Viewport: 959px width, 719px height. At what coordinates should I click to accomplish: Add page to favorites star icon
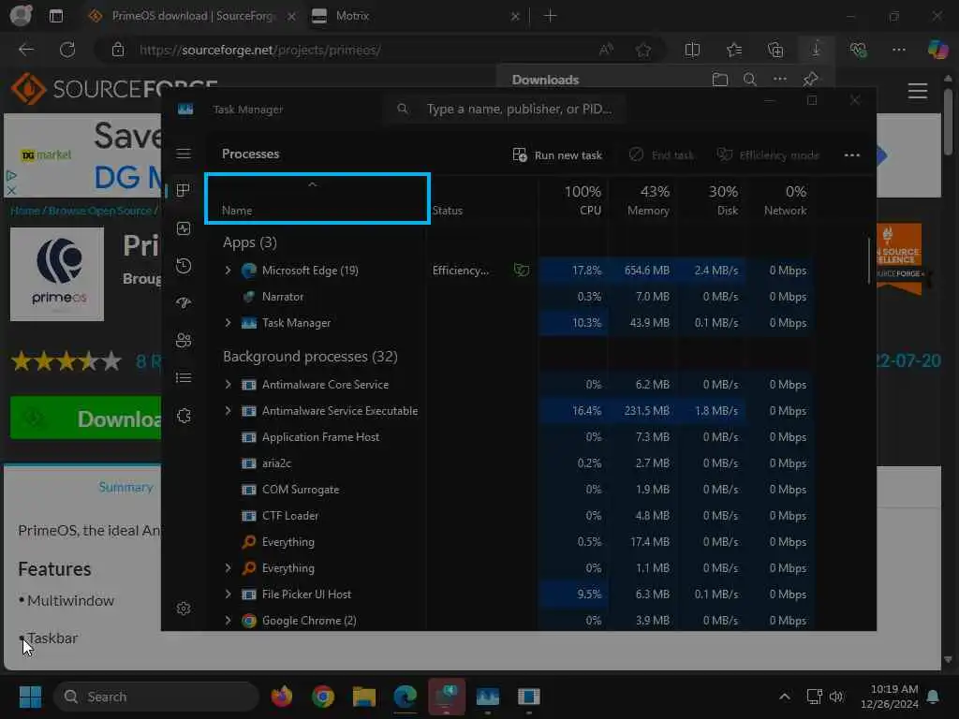click(x=642, y=50)
